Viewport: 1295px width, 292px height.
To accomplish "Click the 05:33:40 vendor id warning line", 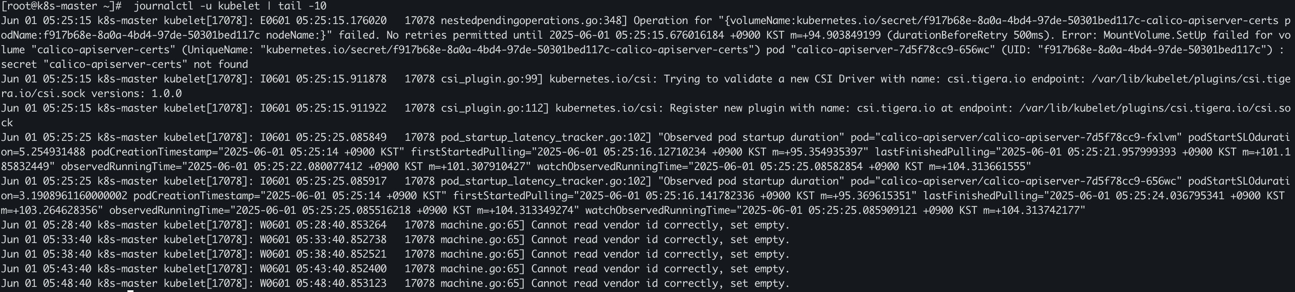I will tap(395, 239).
